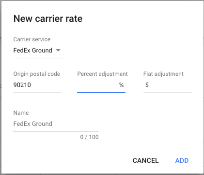Click the New carrier rate heading
The image size is (204, 175).
point(48,18)
